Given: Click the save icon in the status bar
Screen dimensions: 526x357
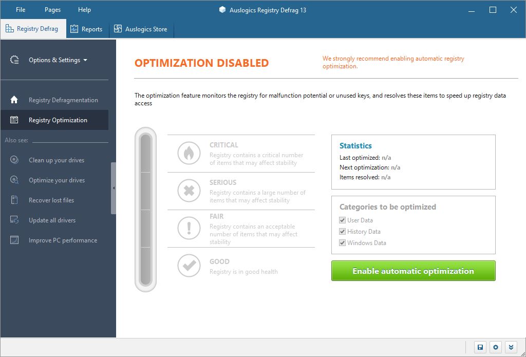Looking at the screenshot, I should coord(480,347).
